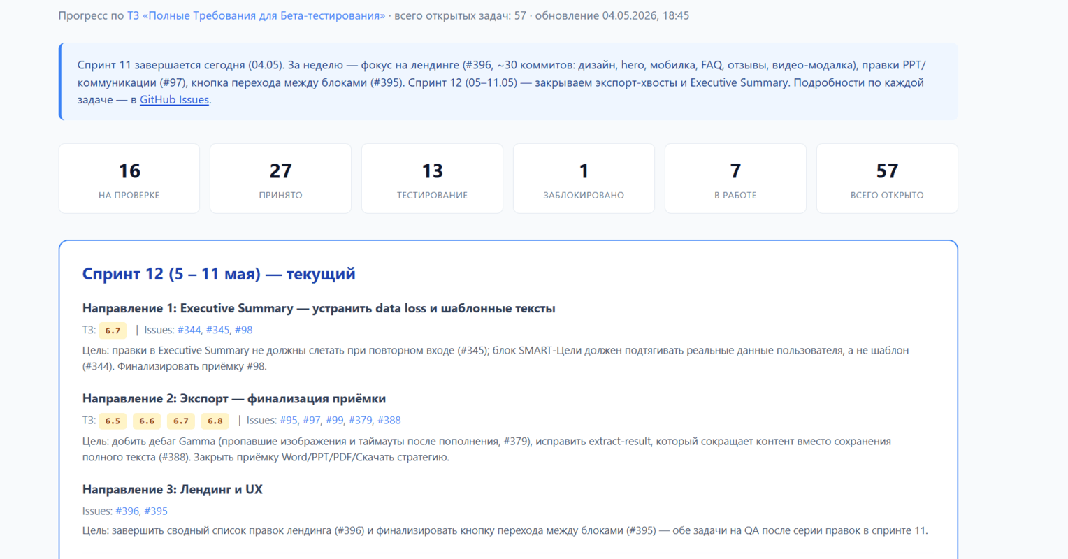
Task: Click the Направление 3: Лендинг и UX heading
Action: click(173, 489)
